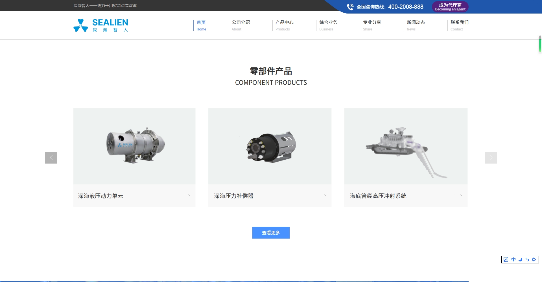Toggle the IME half-moon width mode
Image resolution: width=542 pixels, height=282 pixels.
520,259
